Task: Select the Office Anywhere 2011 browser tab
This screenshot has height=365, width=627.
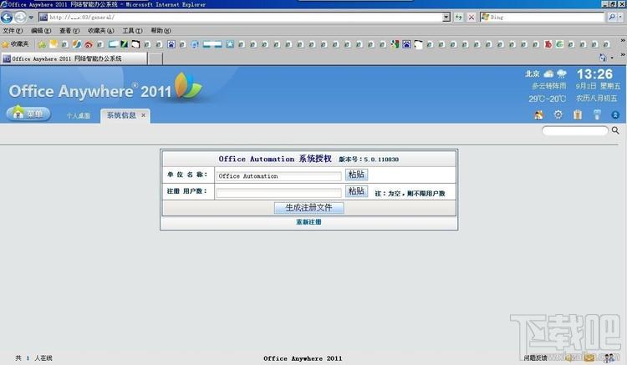Action: pyautogui.click(x=74, y=58)
